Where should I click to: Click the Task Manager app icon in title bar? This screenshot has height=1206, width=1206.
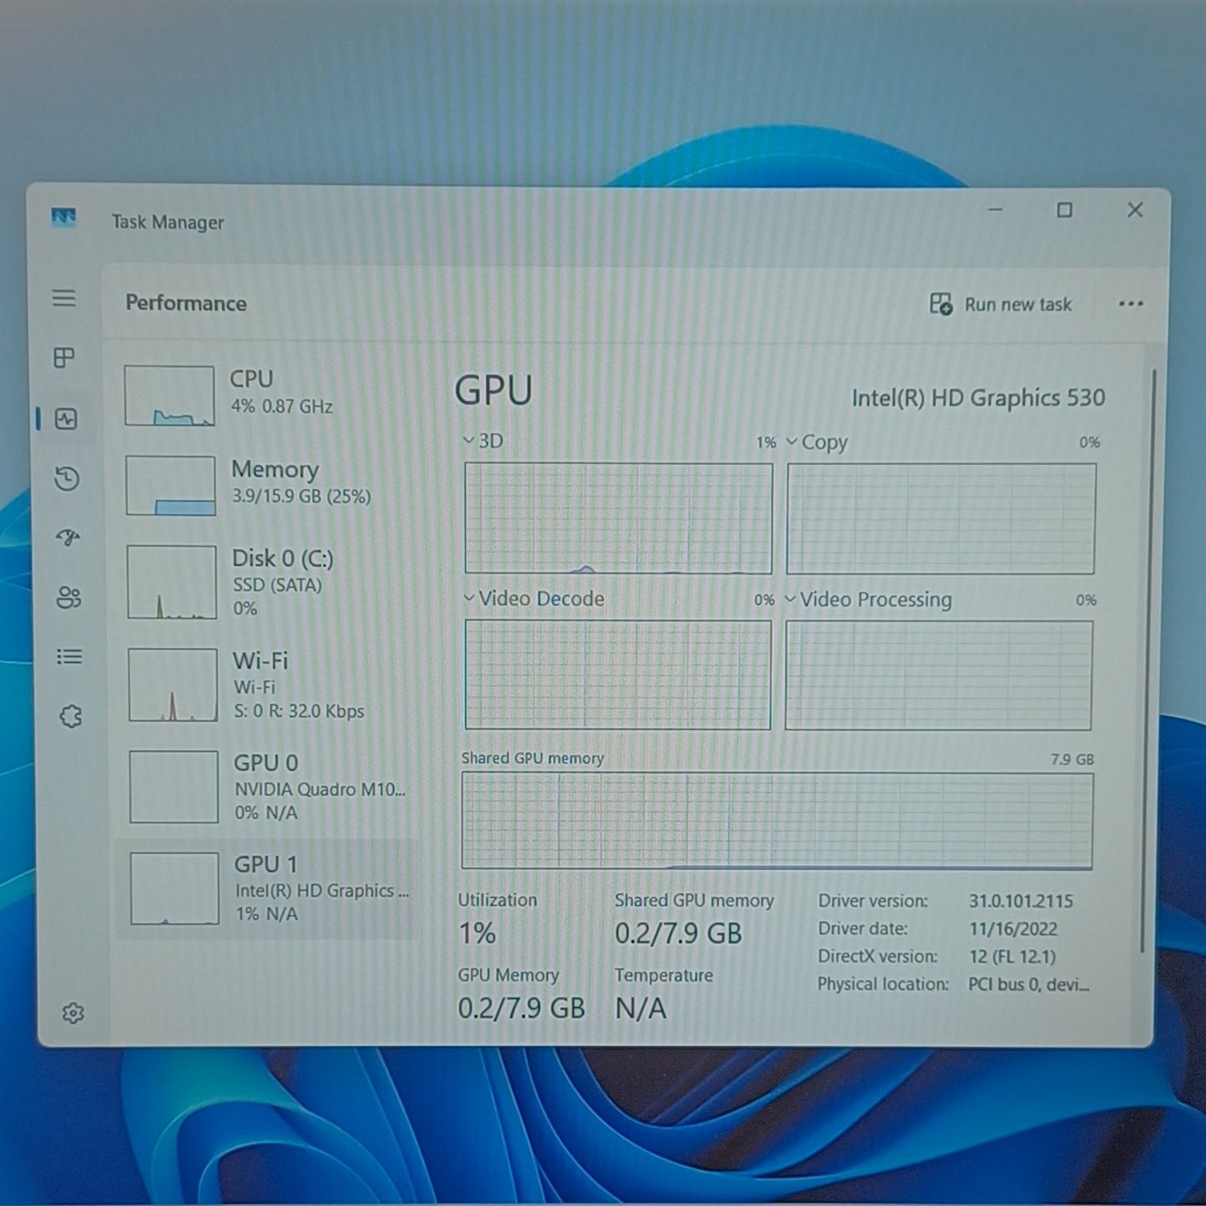coord(63,219)
